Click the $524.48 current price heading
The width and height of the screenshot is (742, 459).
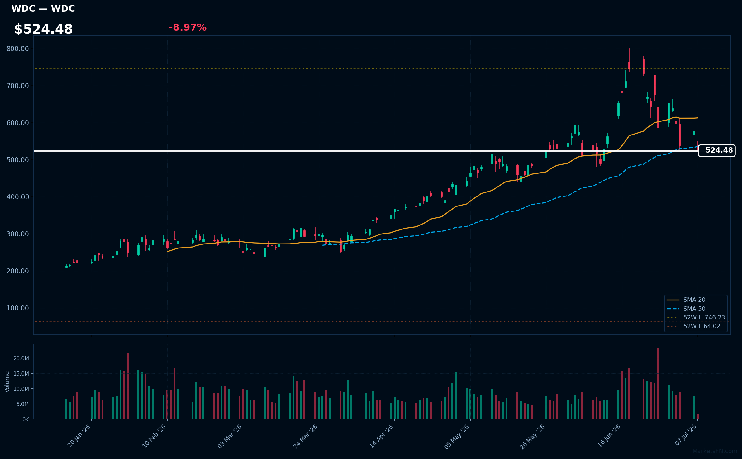click(x=43, y=29)
